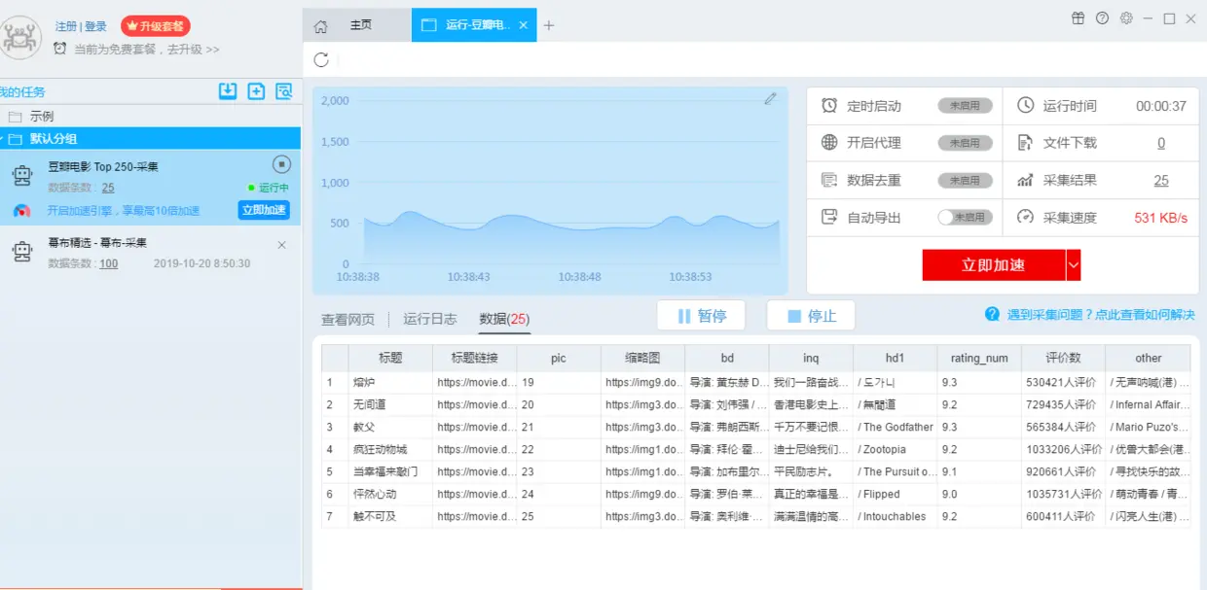Click the 标题 column header
The image size is (1207, 590).
click(390, 358)
